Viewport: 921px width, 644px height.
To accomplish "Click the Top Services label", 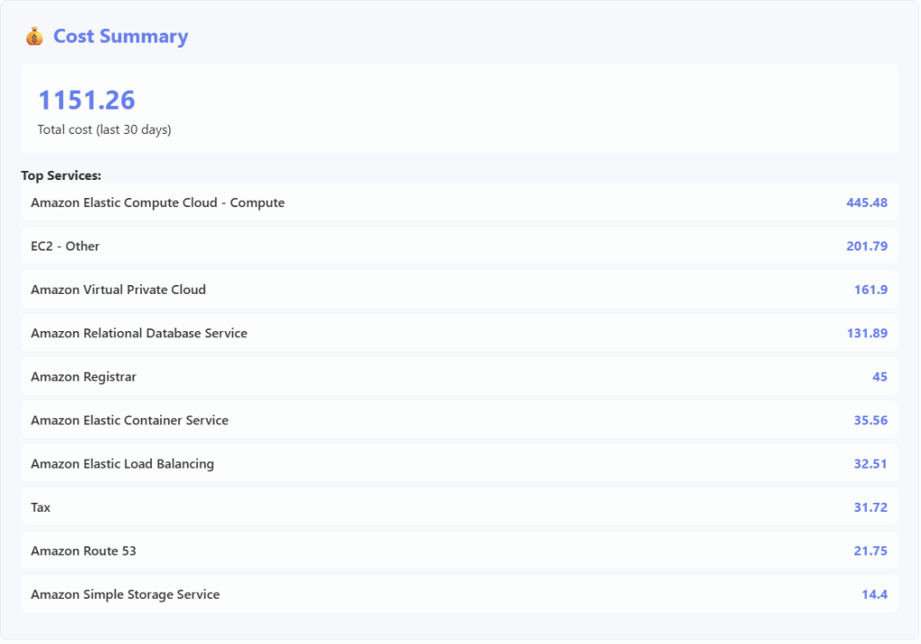I will [61, 175].
